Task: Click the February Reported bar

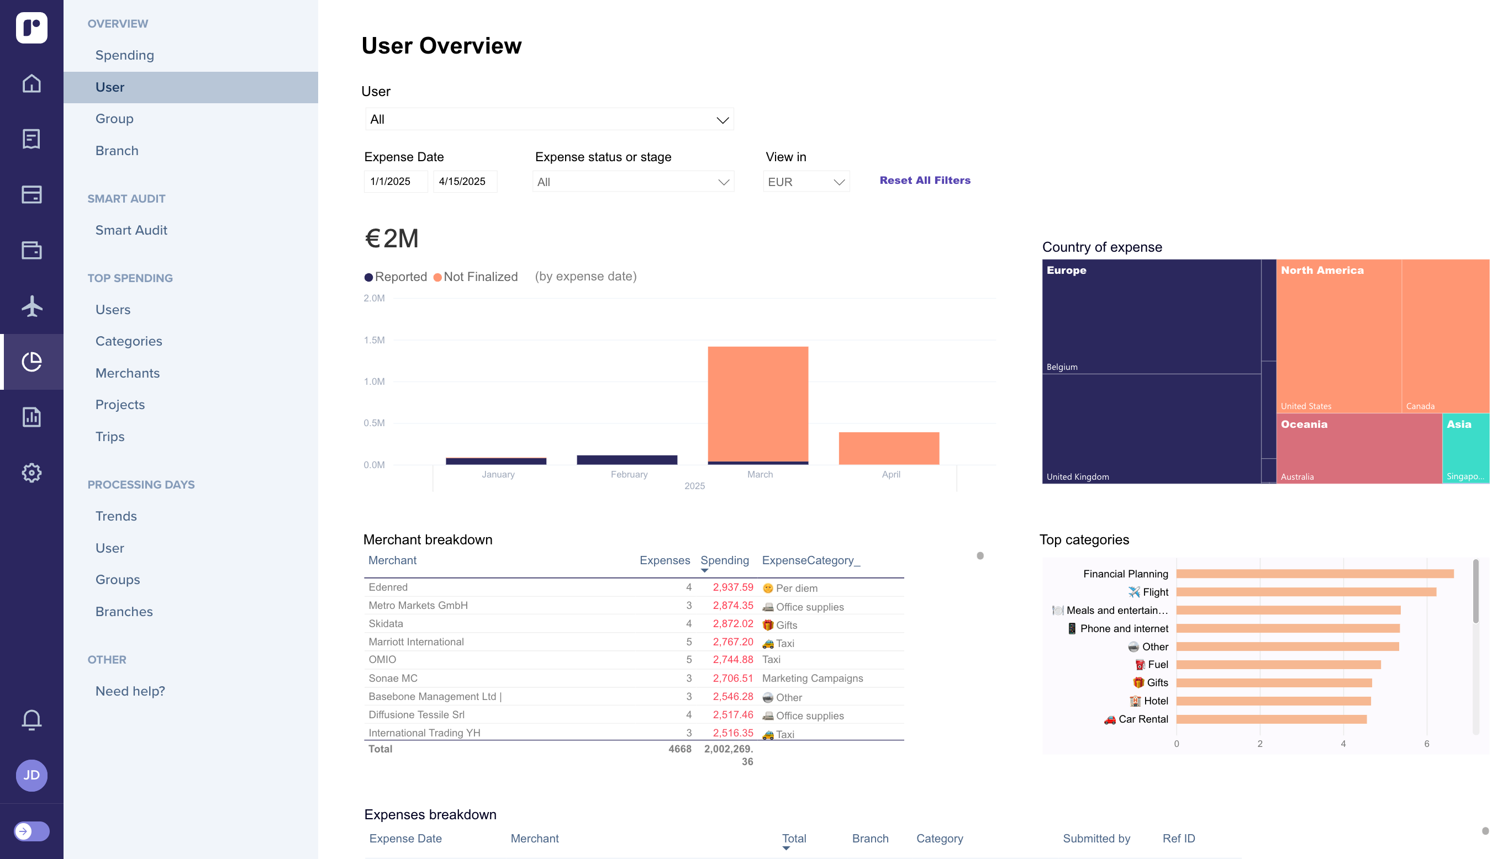Action: (x=627, y=460)
